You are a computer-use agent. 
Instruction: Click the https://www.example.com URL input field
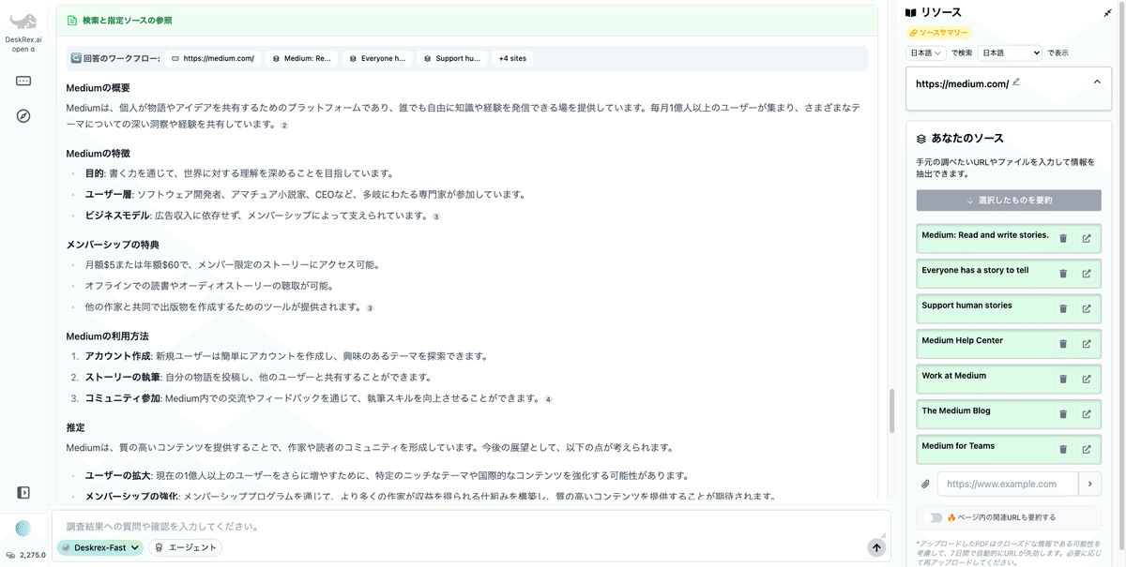(1007, 484)
